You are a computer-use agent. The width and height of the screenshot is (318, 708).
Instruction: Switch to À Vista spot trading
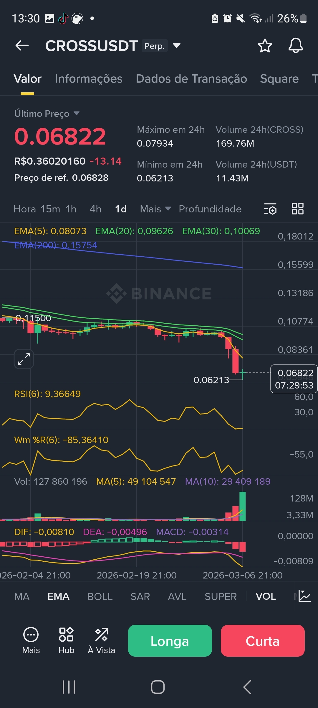(x=102, y=640)
